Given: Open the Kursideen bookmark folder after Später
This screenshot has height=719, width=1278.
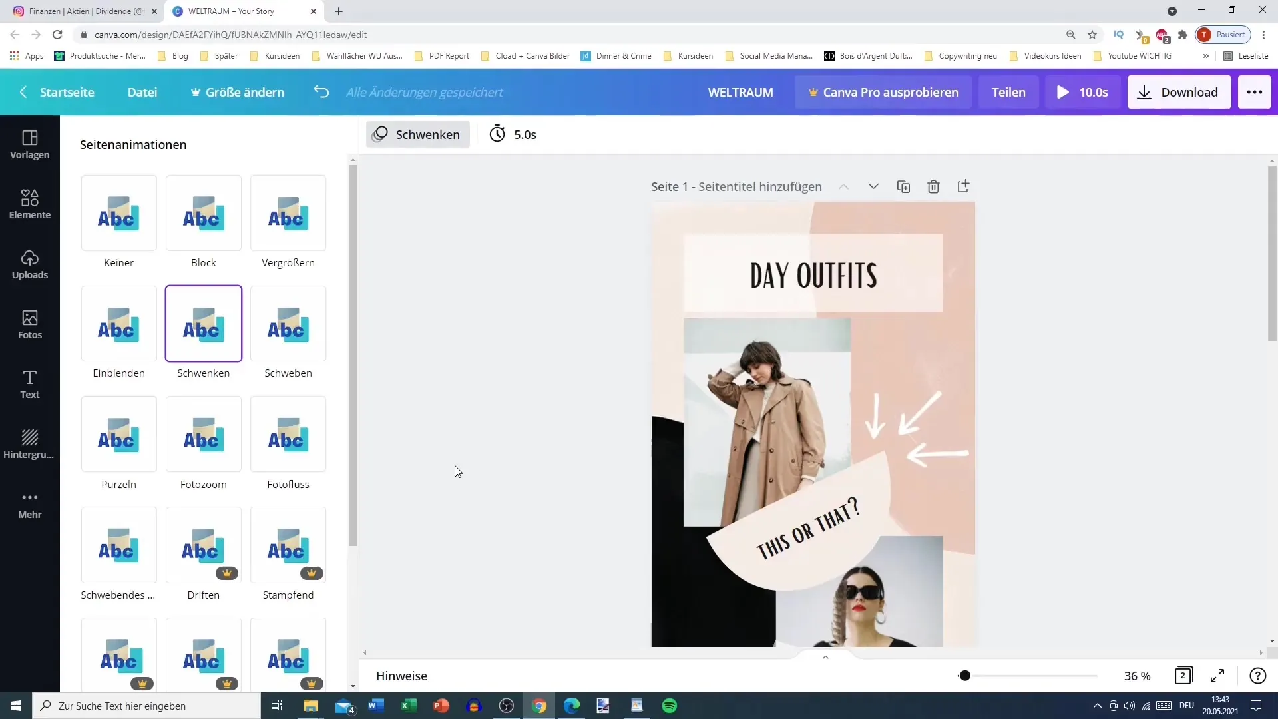Looking at the screenshot, I should [x=275, y=56].
